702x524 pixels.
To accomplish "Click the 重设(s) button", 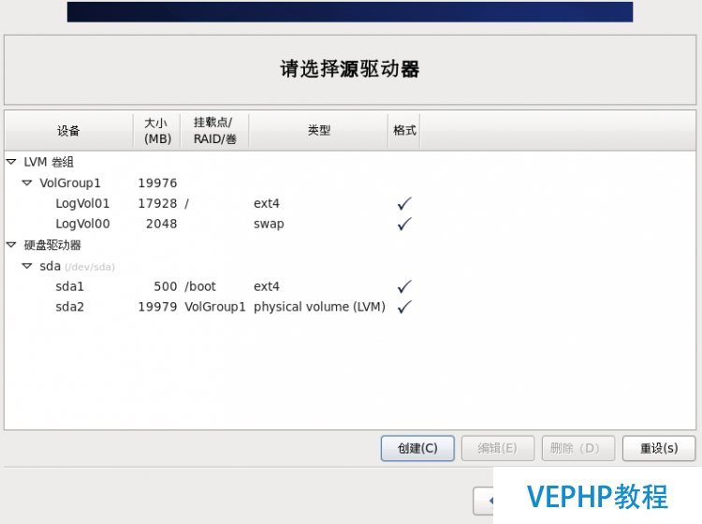I will (659, 448).
